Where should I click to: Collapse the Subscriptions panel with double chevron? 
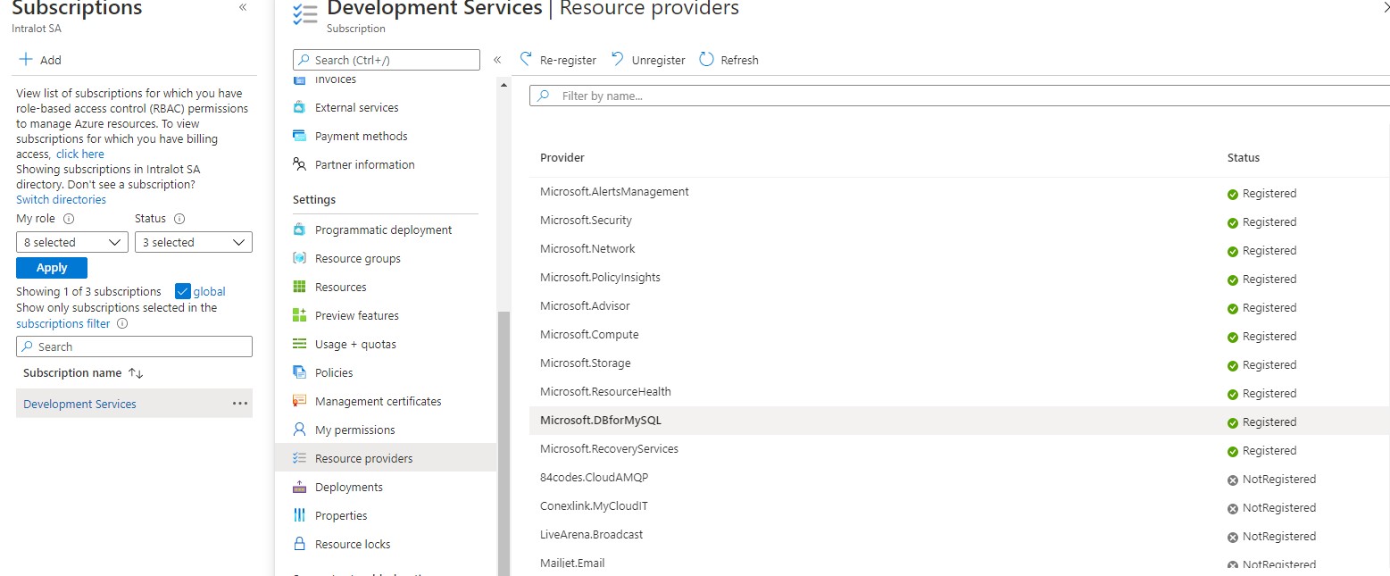[243, 7]
